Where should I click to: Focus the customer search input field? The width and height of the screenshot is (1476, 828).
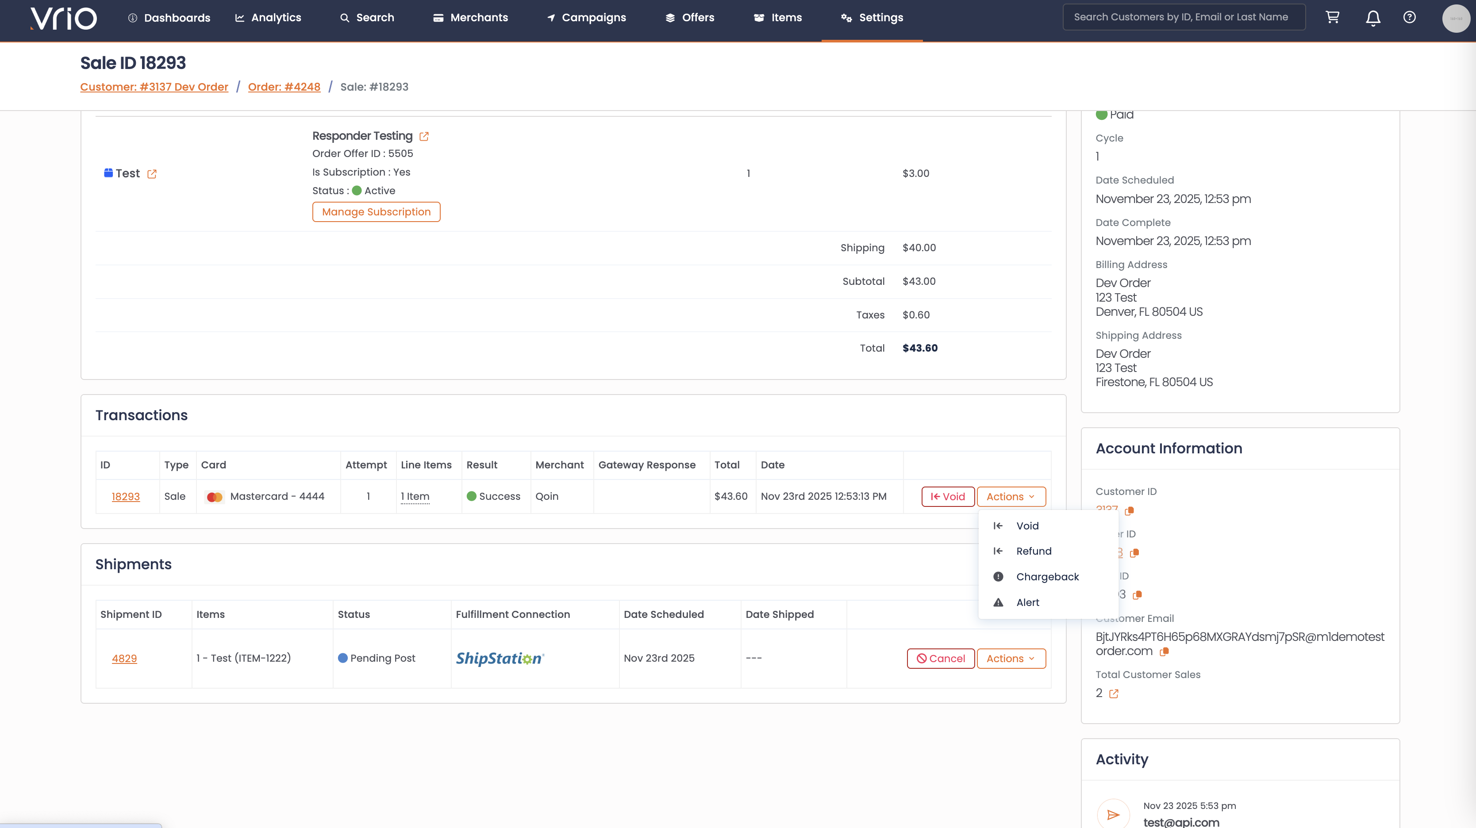click(1183, 17)
